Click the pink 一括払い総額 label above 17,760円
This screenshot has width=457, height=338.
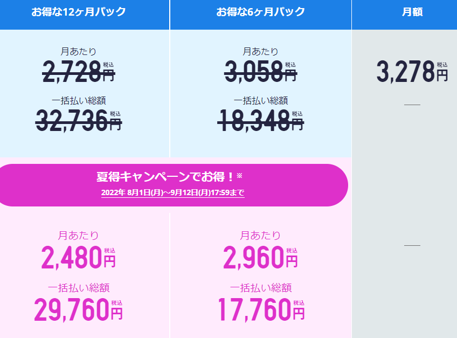pyautogui.click(x=261, y=288)
